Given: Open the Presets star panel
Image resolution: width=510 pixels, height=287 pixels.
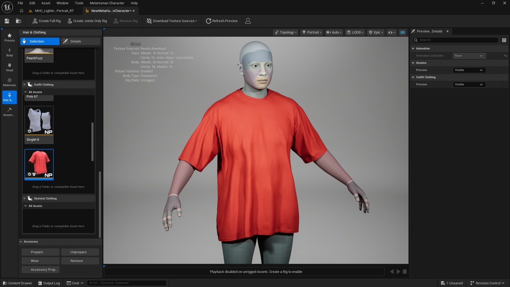Looking at the screenshot, I should click(10, 37).
